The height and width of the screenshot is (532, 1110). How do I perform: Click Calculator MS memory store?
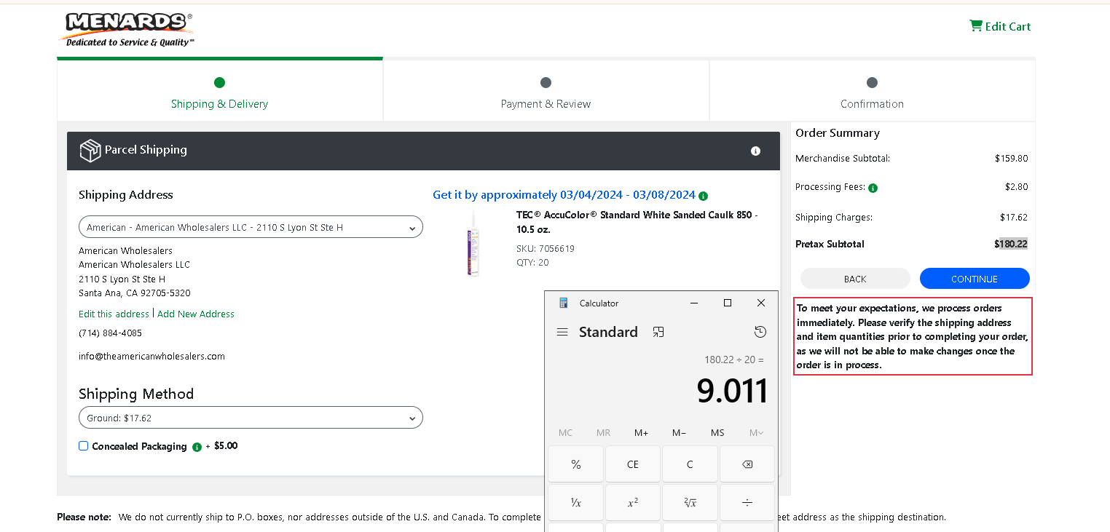[x=717, y=432]
